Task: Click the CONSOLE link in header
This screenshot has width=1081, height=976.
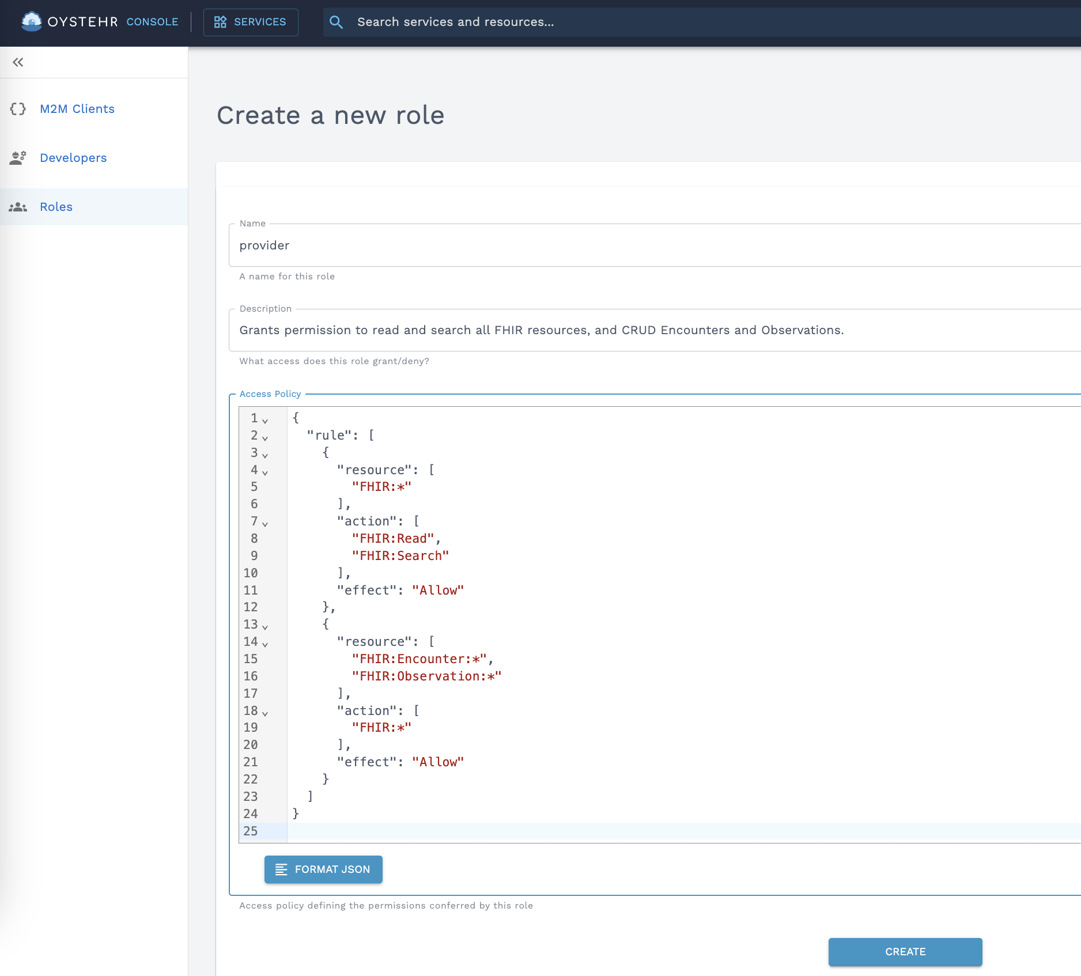Action: (x=152, y=22)
